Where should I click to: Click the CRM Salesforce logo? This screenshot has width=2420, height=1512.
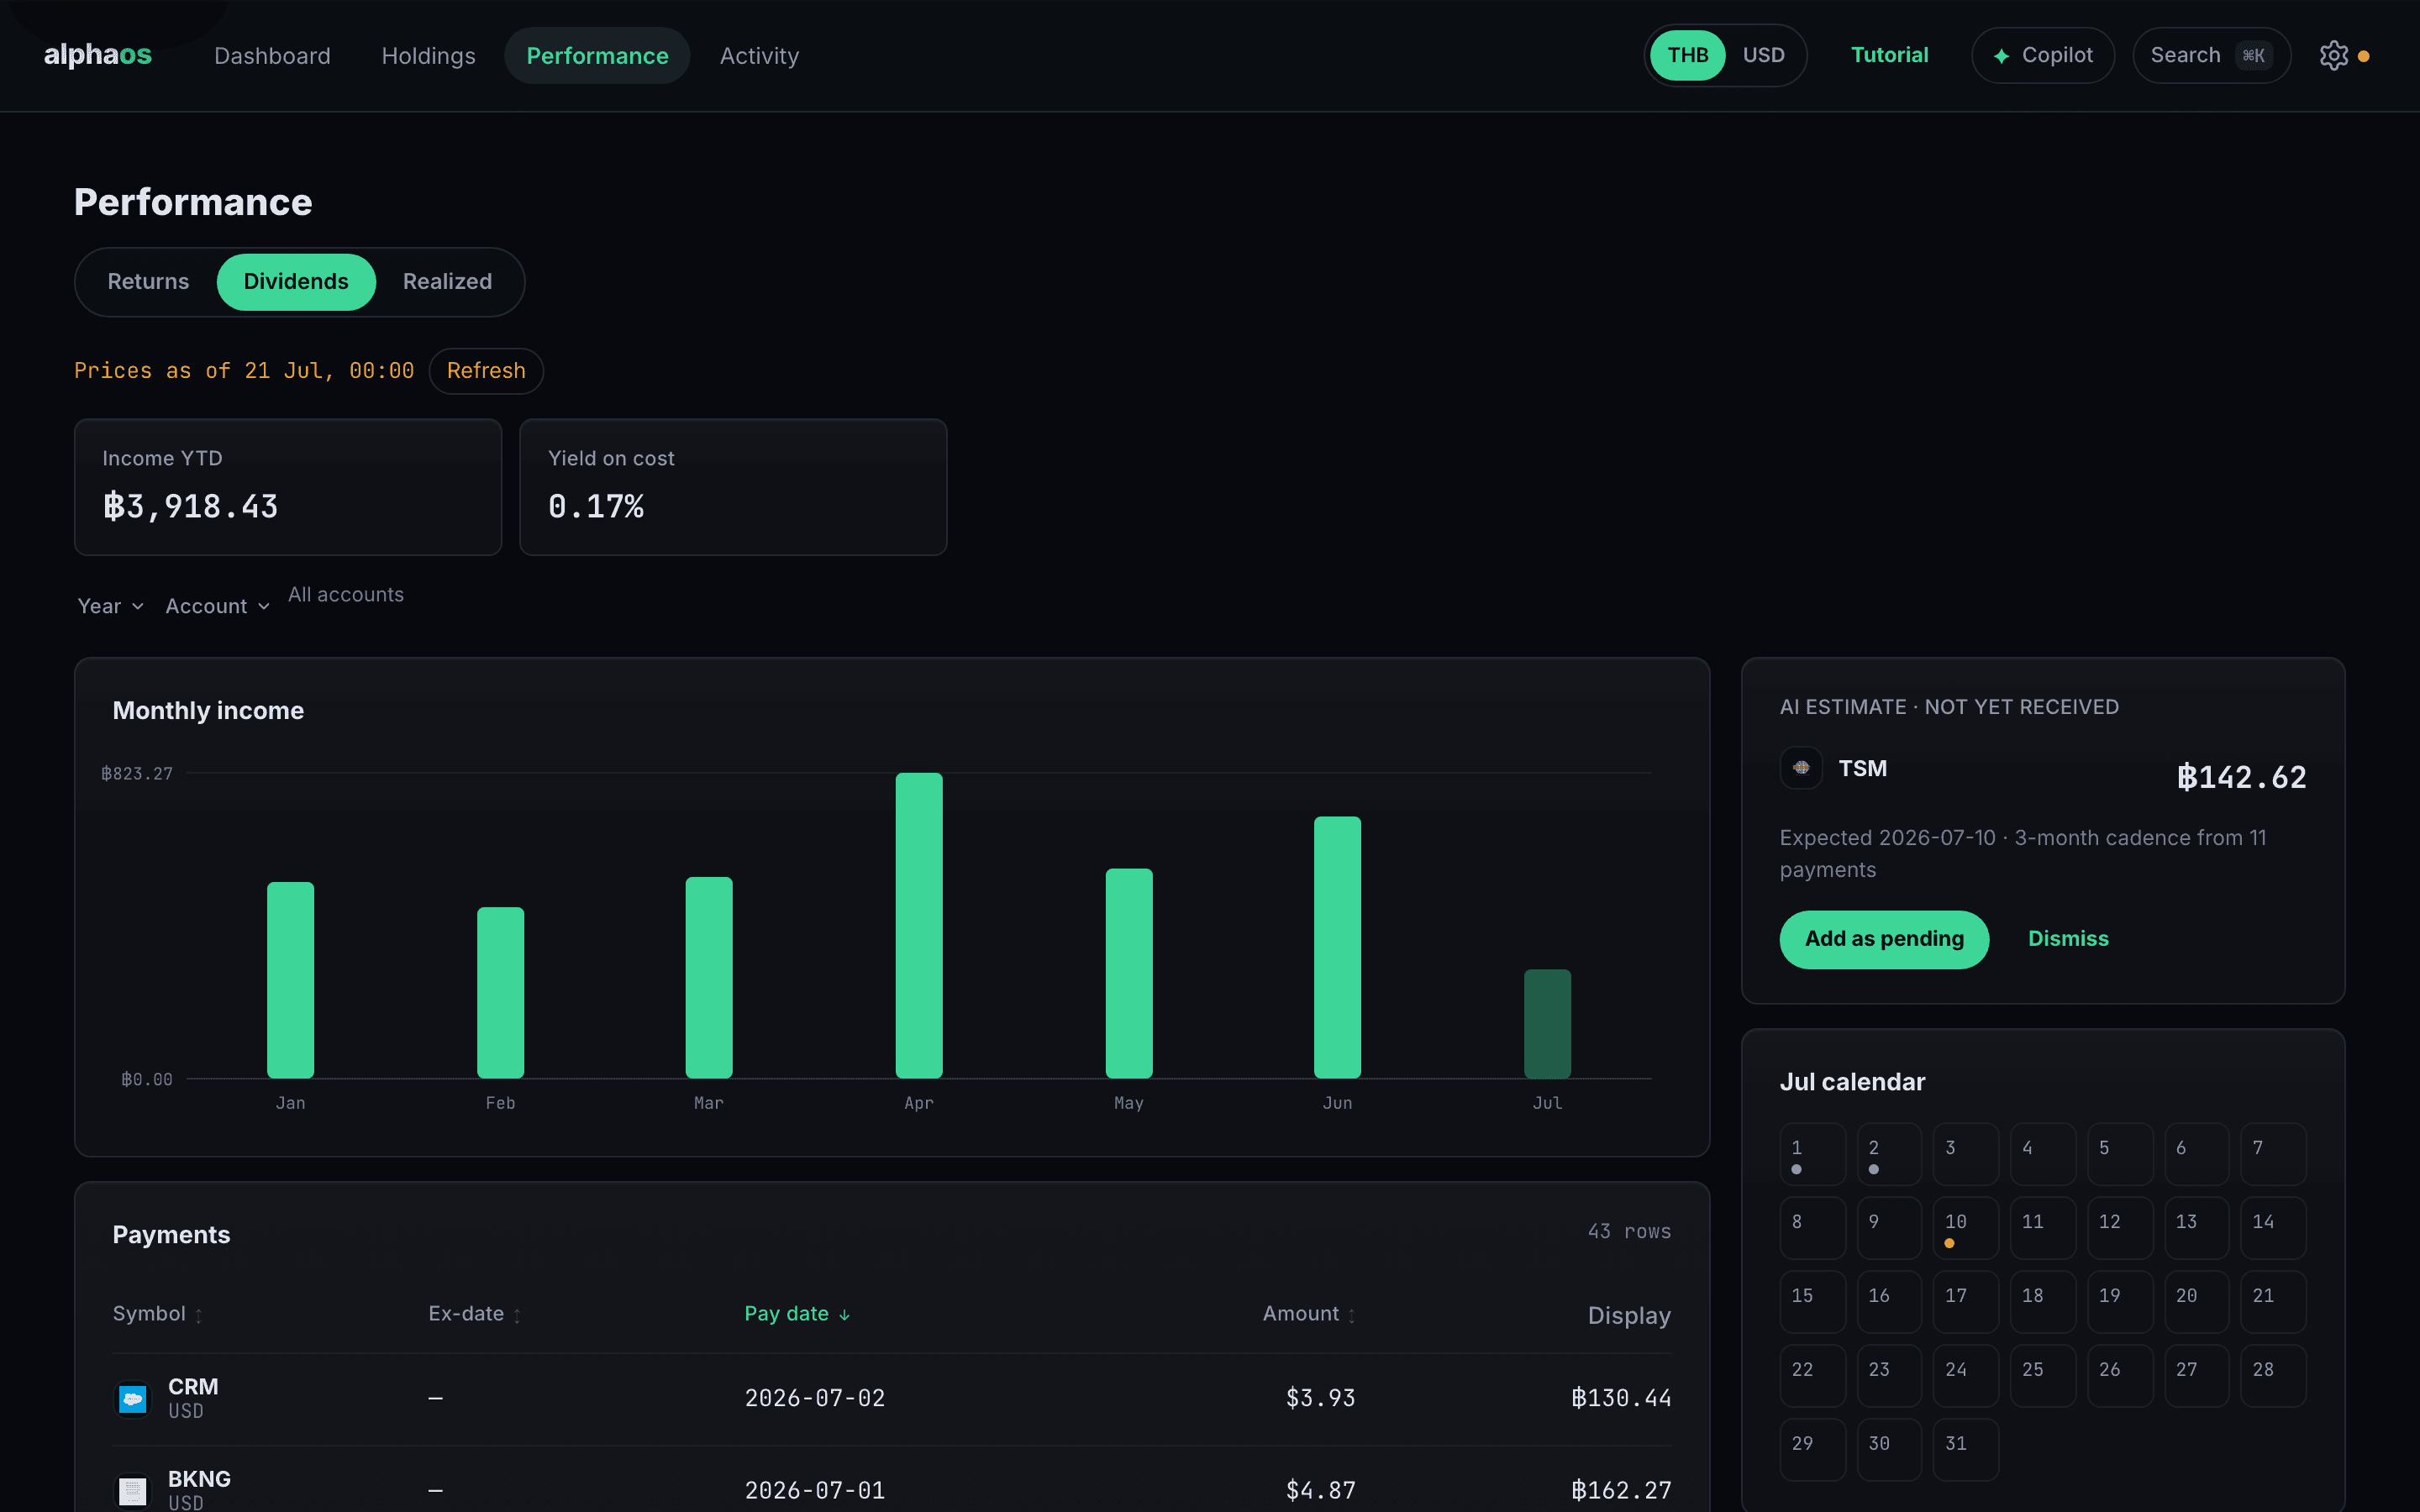[x=133, y=1398]
